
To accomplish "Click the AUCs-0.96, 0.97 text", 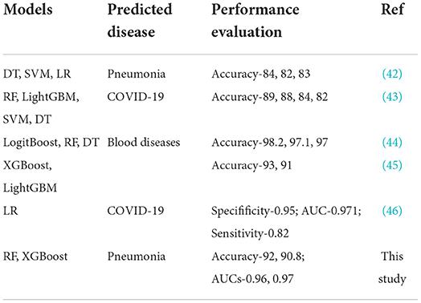I will [x=252, y=279].
